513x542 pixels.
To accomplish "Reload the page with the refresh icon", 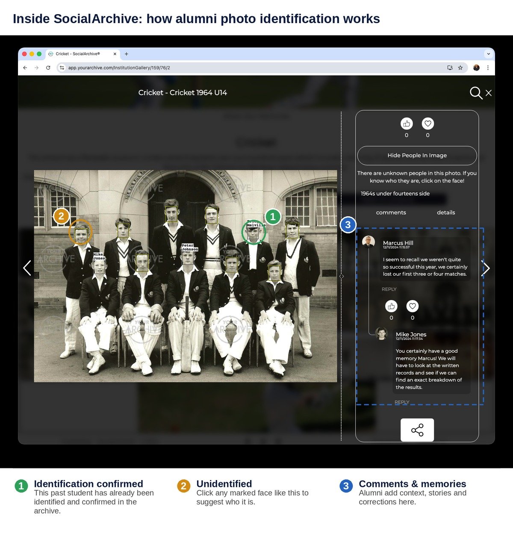I will coord(48,68).
